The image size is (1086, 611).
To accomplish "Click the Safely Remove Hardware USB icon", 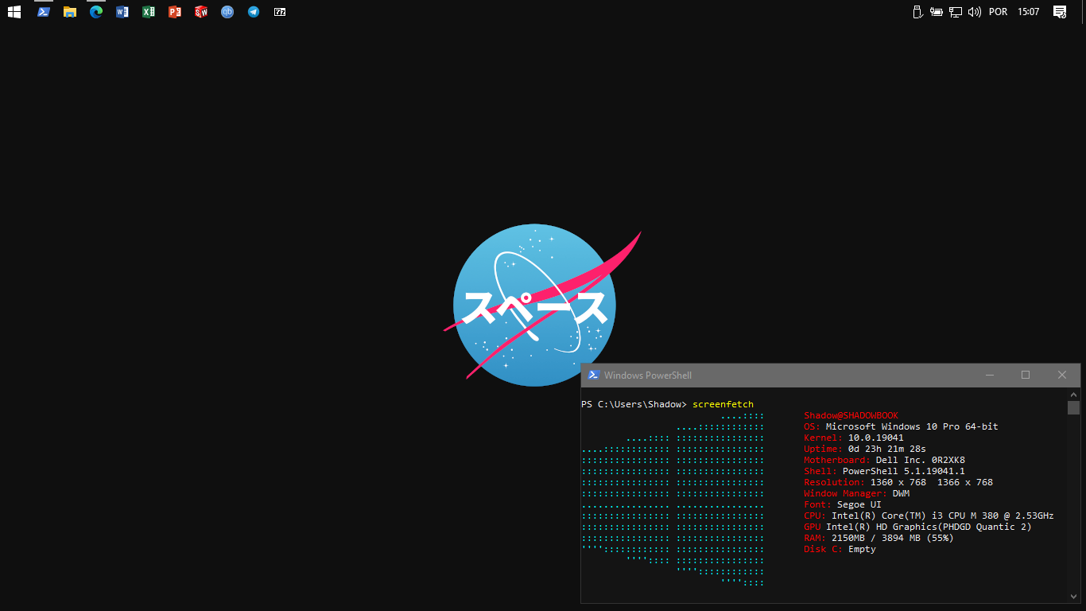I will [x=917, y=12].
